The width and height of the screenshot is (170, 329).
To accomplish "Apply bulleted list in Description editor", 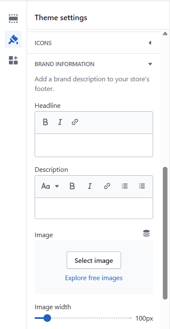I will coord(124,186).
